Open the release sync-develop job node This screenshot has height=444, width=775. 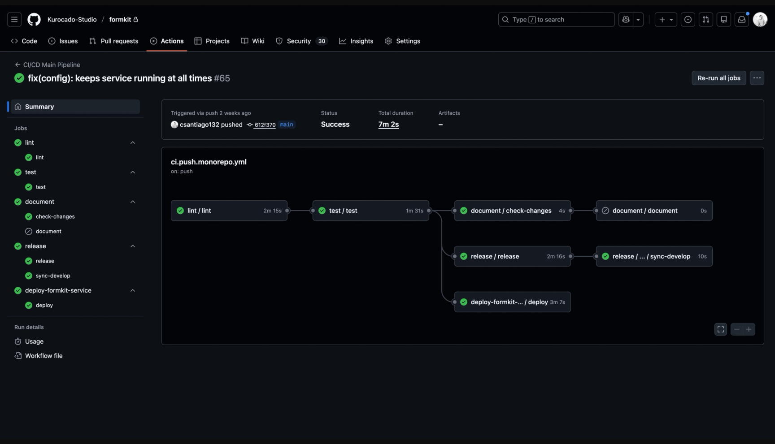click(x=654, y=256)
